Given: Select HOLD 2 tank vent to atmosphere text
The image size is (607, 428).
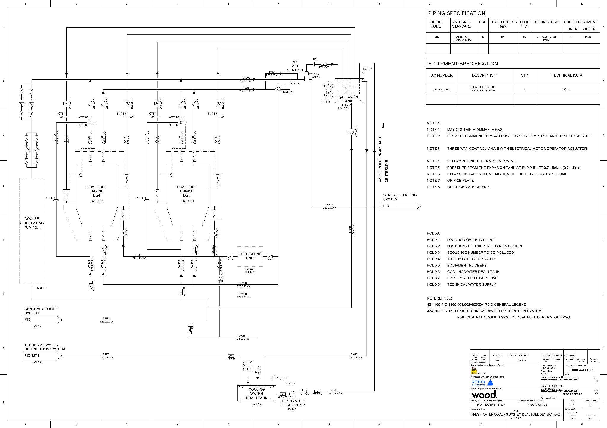Looking at the screenshot, I should tap(485, 246).
